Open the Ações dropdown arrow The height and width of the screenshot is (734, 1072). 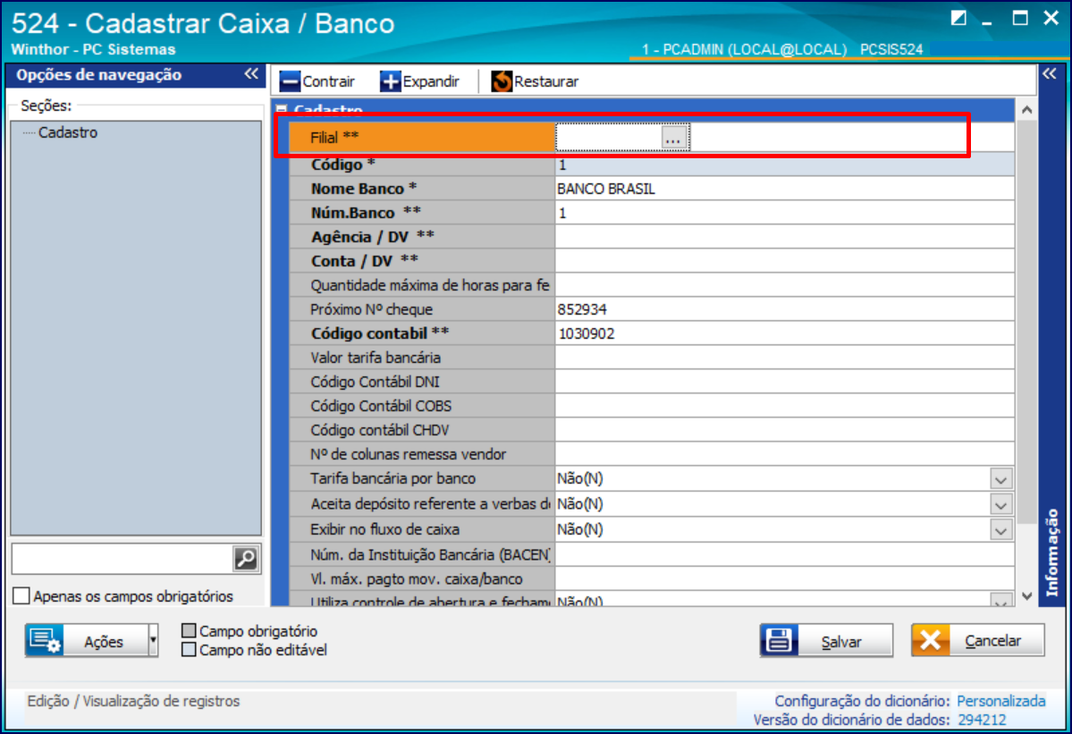click(x=153, y=640)
